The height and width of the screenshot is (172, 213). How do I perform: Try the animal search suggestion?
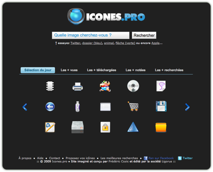pyautogui.click(x=109, y=43)
